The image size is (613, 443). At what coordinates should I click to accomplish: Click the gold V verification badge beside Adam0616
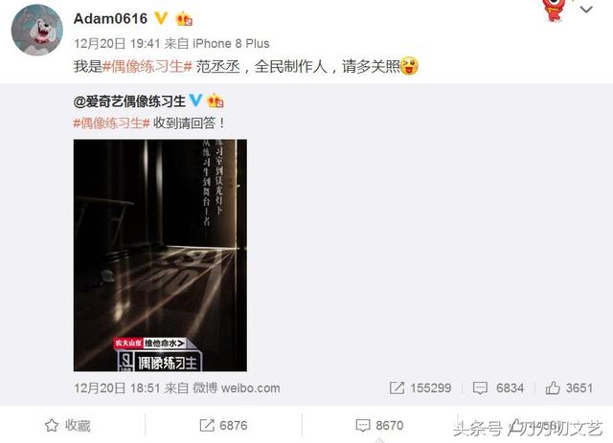(x=161, y=18)
